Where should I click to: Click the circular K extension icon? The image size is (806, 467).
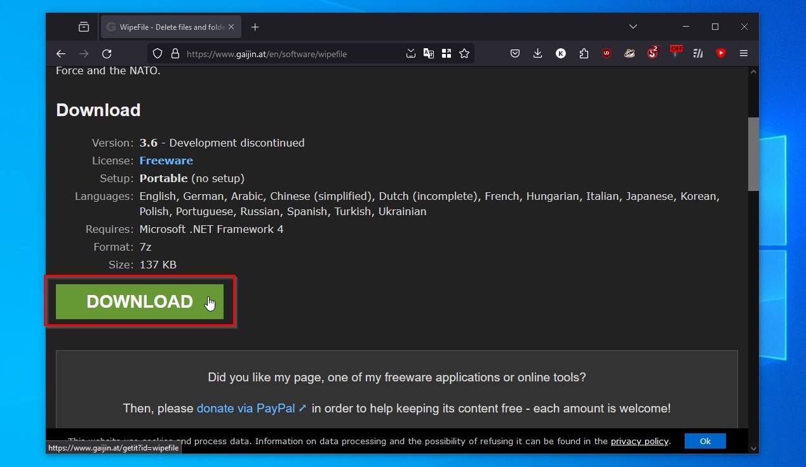561,54
